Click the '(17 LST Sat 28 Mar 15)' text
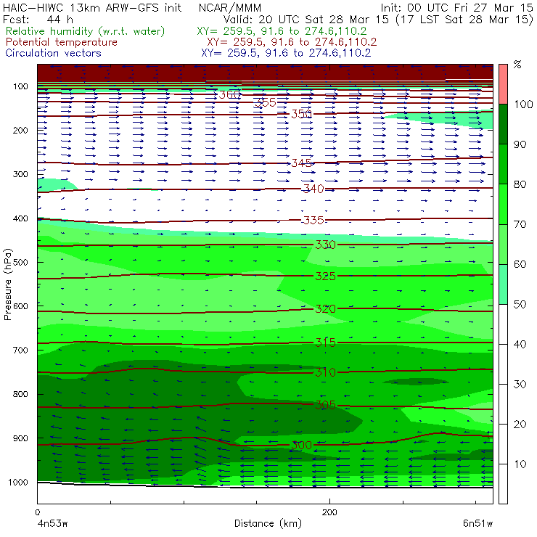The width and height of the screenshot is (537, 537). coord(464,20)
